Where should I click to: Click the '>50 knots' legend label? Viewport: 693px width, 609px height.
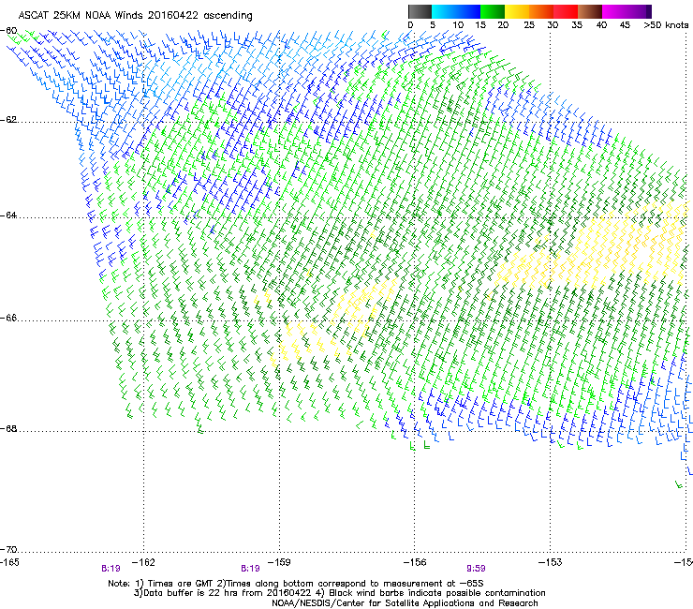pyautogui.click(x=666, y=25)
